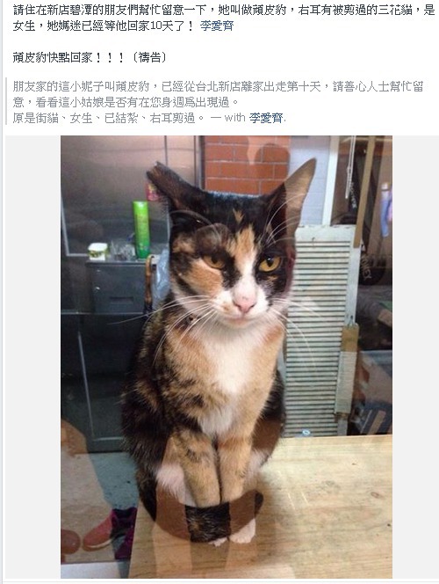Click 李愛育 link after the word "with"
The width and height of the screenshot is (439, 584).
266,118
